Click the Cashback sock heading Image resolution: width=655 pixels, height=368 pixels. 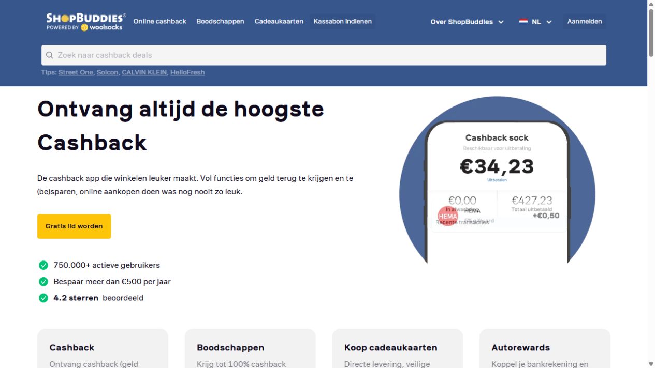tap(497, 137)
